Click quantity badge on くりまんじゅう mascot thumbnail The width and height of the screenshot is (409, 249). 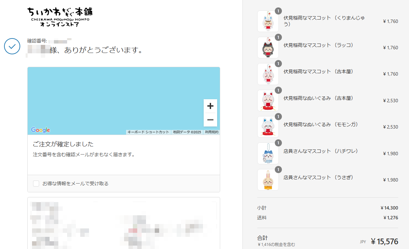pos(278,11)
